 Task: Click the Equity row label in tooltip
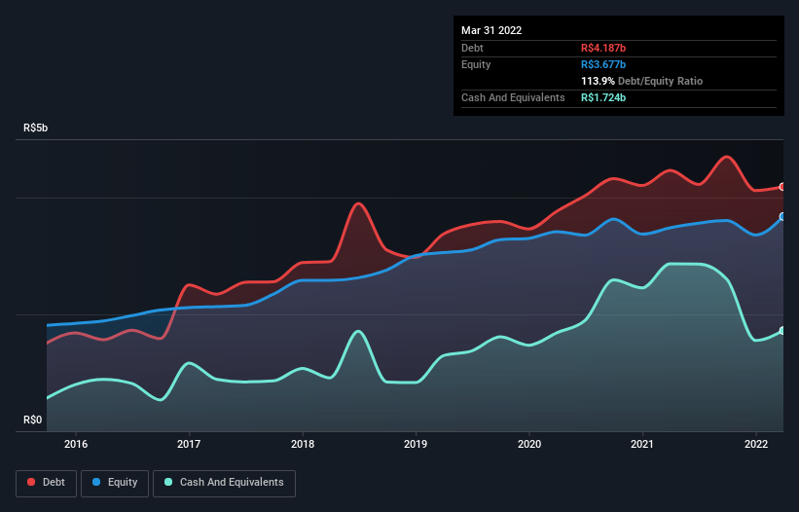476,64
